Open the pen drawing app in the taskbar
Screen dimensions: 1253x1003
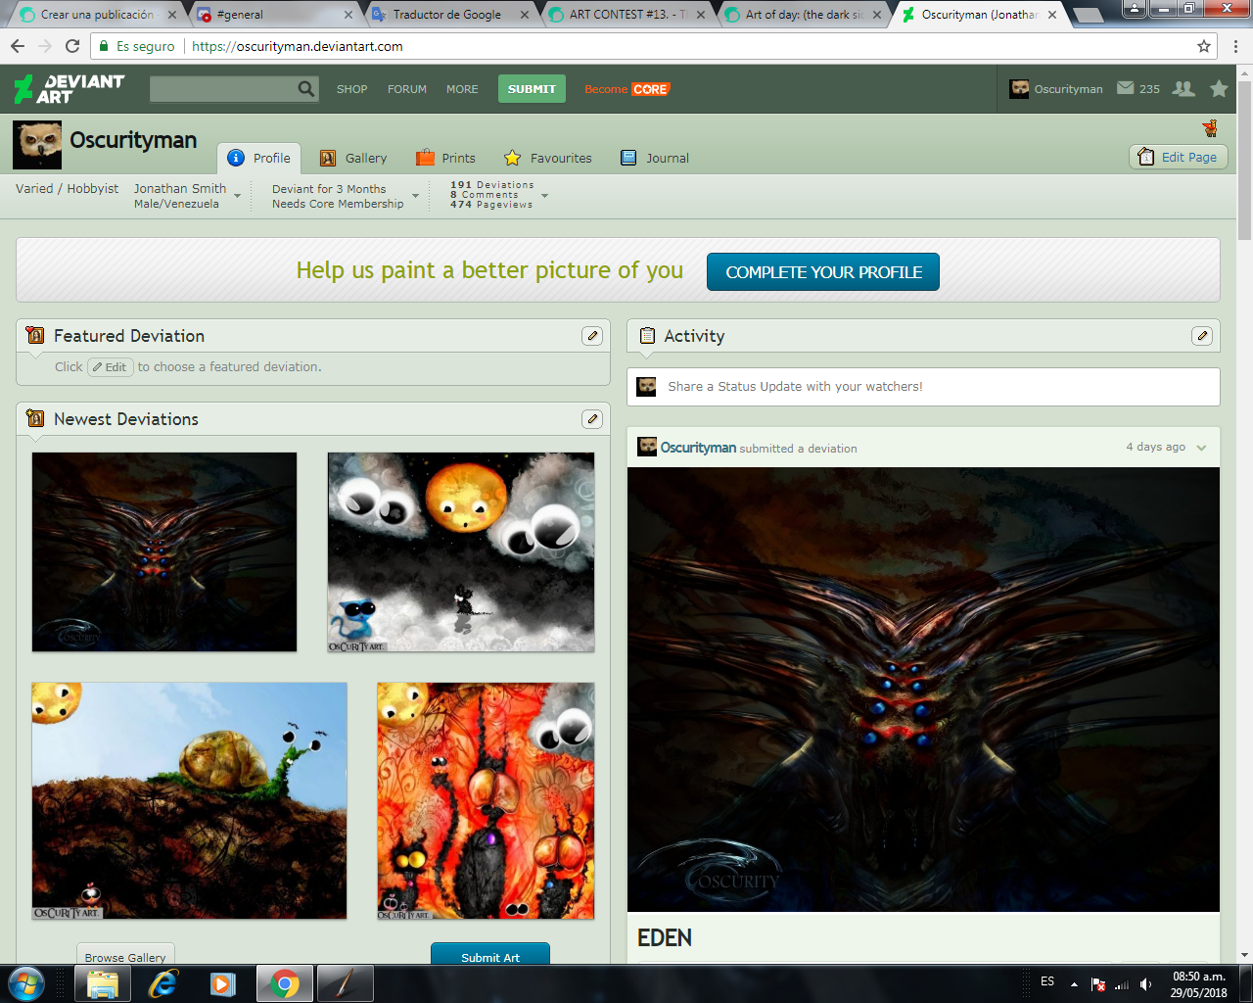coord(345,983)
